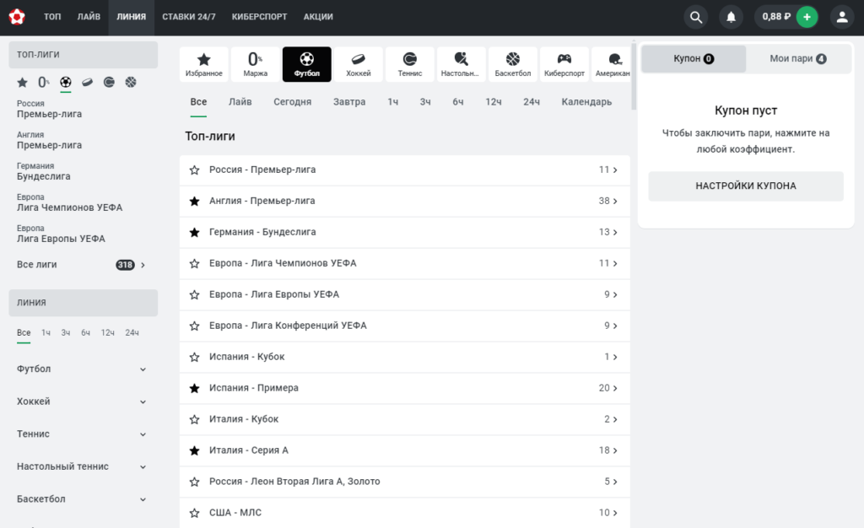Click the red flower site logo
The width and height of the screenshot is (864, 528).
pyautogui.click(x=17, y=17)
